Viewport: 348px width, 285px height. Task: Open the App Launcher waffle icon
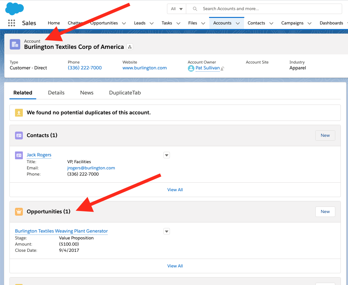click(11, 23)
